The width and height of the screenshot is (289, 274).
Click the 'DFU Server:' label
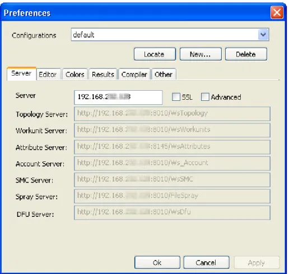click(x=35, y=214)
